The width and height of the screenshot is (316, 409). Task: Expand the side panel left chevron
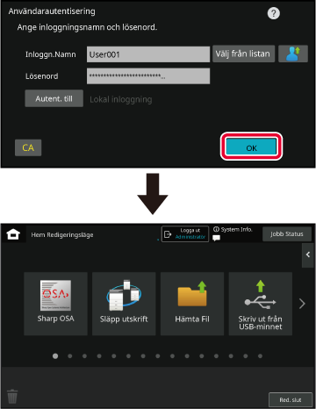[308, 255]
